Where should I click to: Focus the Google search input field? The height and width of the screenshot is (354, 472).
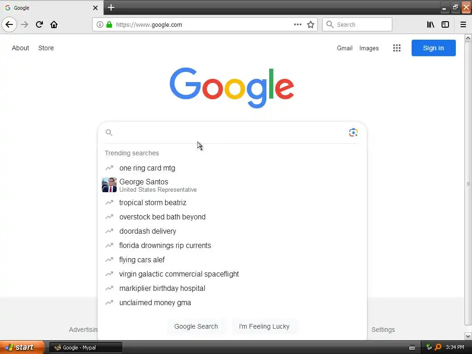[230, 132]
